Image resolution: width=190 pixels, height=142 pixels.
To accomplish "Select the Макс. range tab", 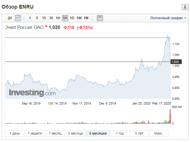I will 159,133.
